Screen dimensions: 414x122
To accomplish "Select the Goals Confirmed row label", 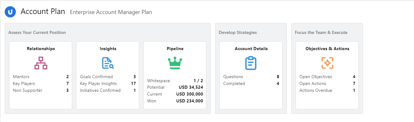I will click(x=96, y=77).
